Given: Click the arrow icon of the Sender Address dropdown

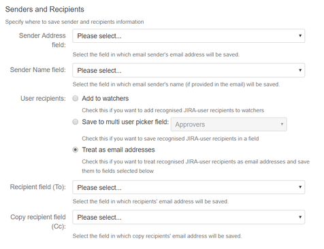Looking at the screenshot, I should 300,35.
